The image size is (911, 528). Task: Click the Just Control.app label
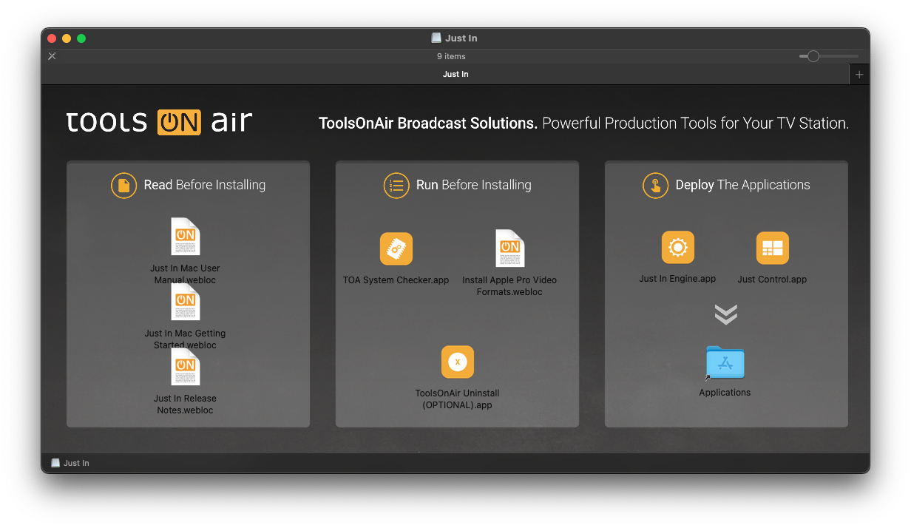[x=773, y=280]
